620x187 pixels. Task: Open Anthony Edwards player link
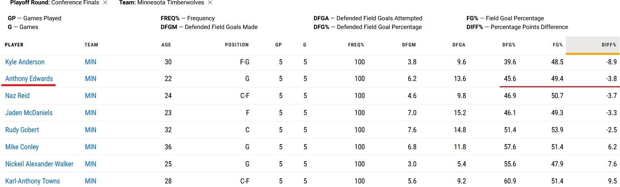click(x=29, y=79)
